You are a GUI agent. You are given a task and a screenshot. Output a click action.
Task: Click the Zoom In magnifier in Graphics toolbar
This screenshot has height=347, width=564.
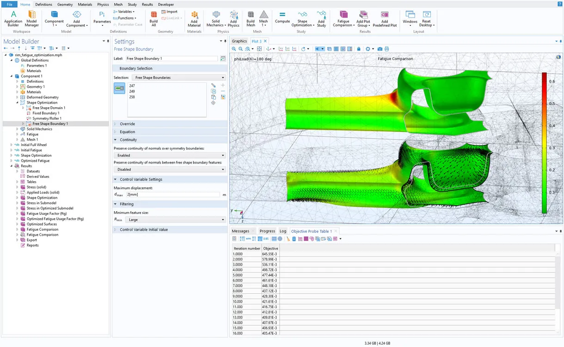pos(234,49)
